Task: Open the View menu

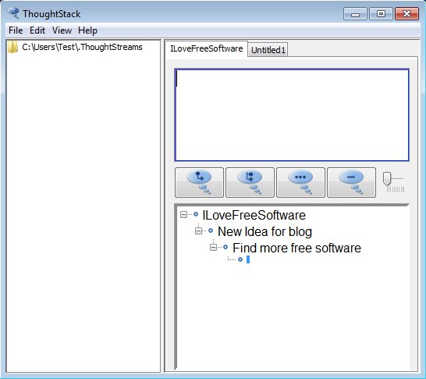Action: coord(62,30)
